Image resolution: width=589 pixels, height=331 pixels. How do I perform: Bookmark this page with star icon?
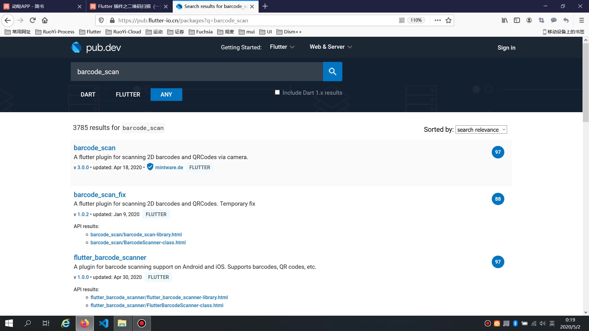448,20
